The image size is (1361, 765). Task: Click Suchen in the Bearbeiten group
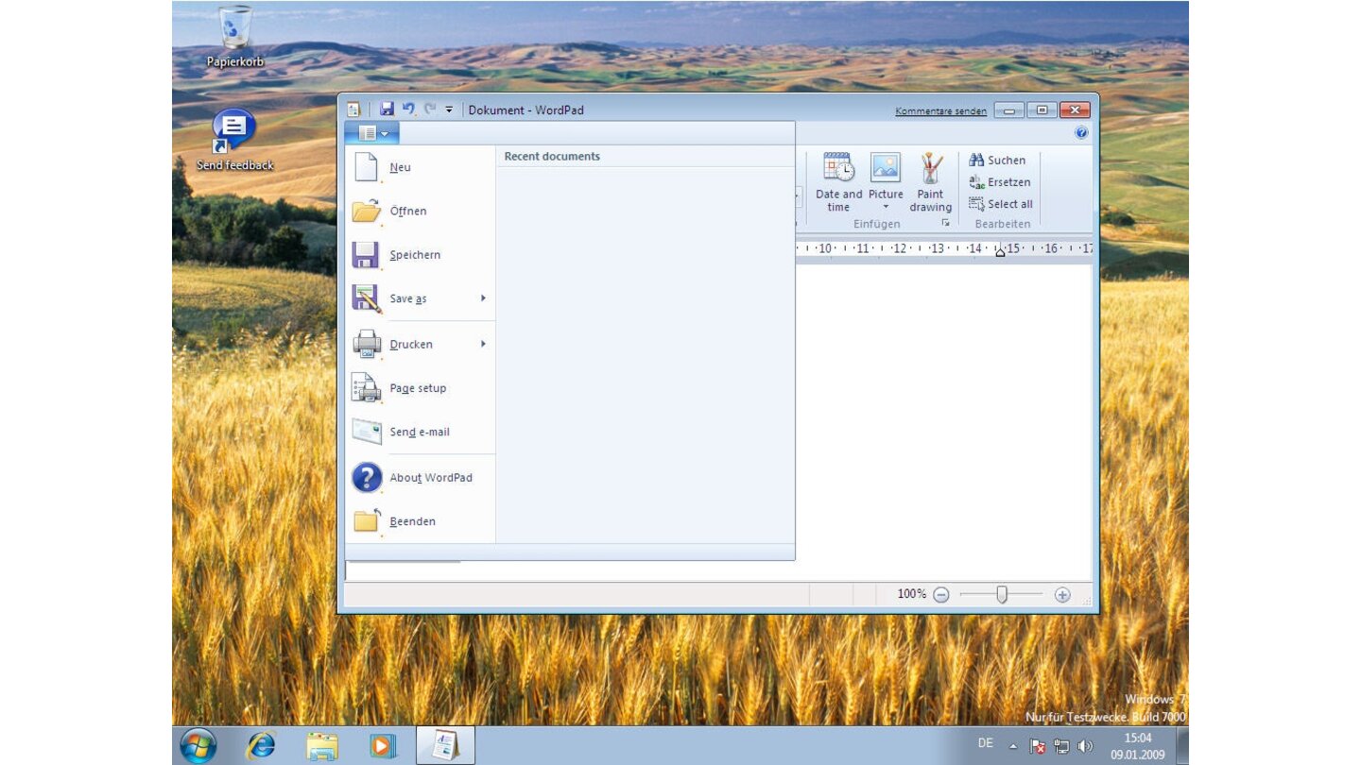click(997, 161)
